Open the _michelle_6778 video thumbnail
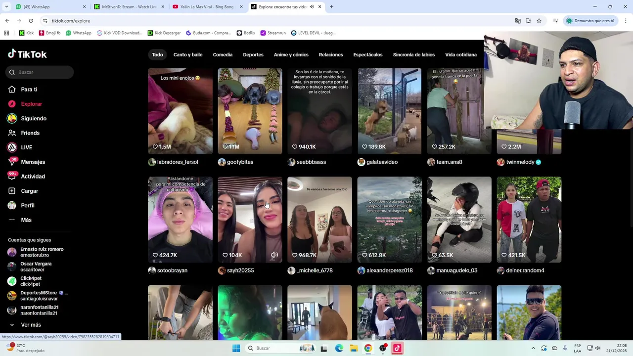Viewport: 633px width, 356px height. 319,220
